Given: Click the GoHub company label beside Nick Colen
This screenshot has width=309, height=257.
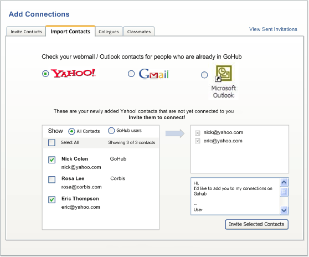Looking at the screenshot, I should click(x=118, y=159).
